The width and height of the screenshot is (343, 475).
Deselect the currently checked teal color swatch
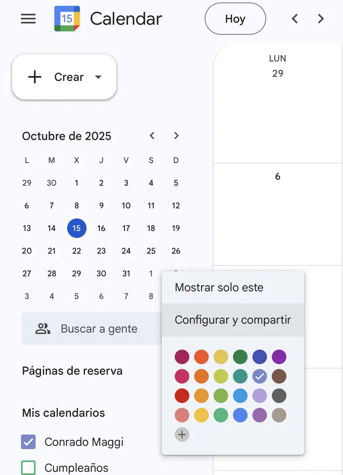coord(260,376)
